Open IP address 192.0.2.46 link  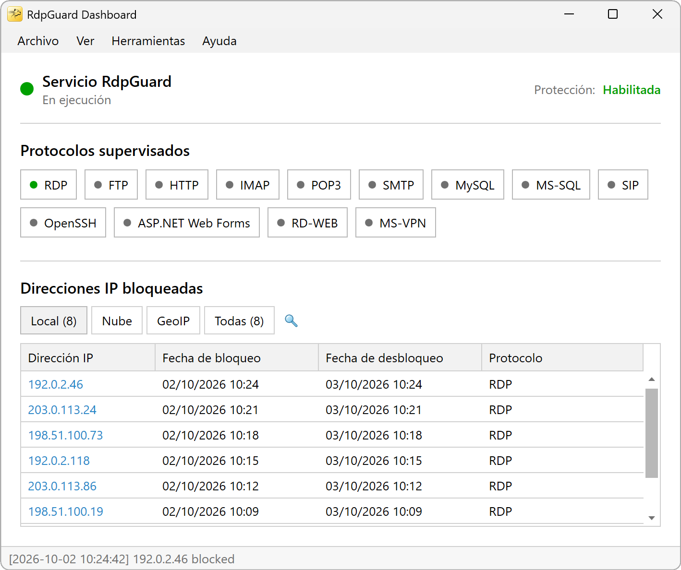pos(56,384)
